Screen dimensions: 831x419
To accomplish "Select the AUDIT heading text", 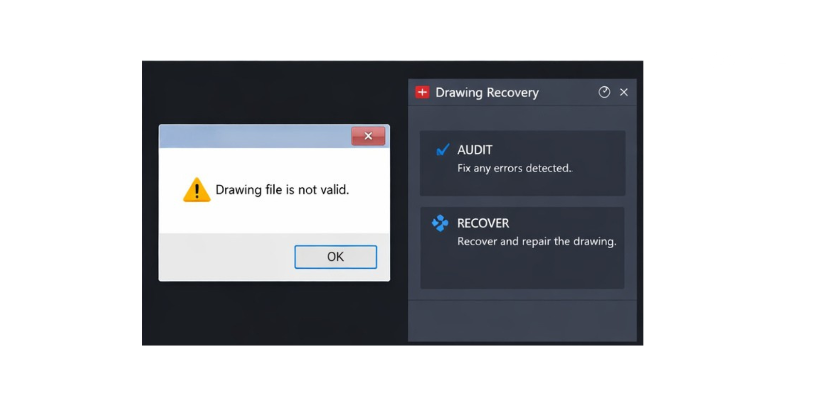I will tap(475, 150).
